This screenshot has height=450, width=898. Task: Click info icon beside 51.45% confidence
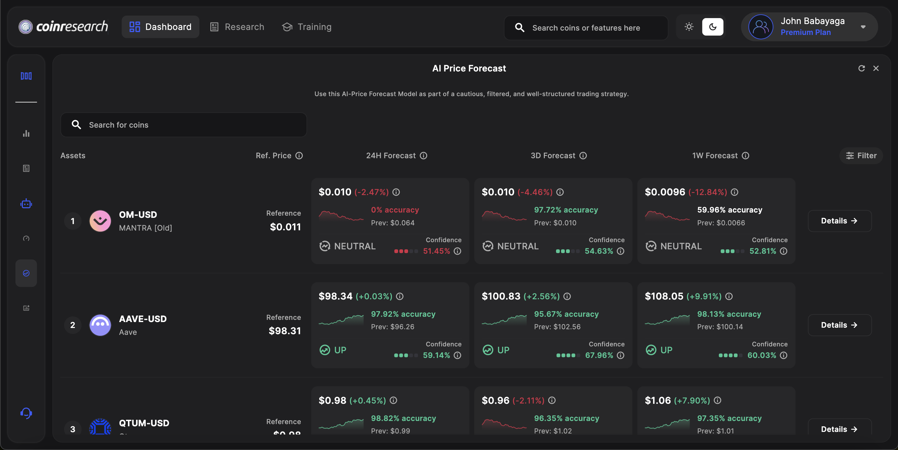[457, 251]
